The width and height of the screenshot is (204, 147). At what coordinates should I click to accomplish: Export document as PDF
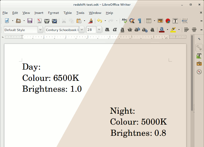click(x=39, y=21)
